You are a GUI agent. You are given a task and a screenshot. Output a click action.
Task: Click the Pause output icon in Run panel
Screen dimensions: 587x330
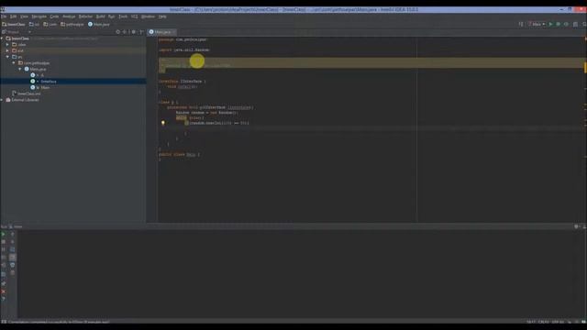pos(4,249)
